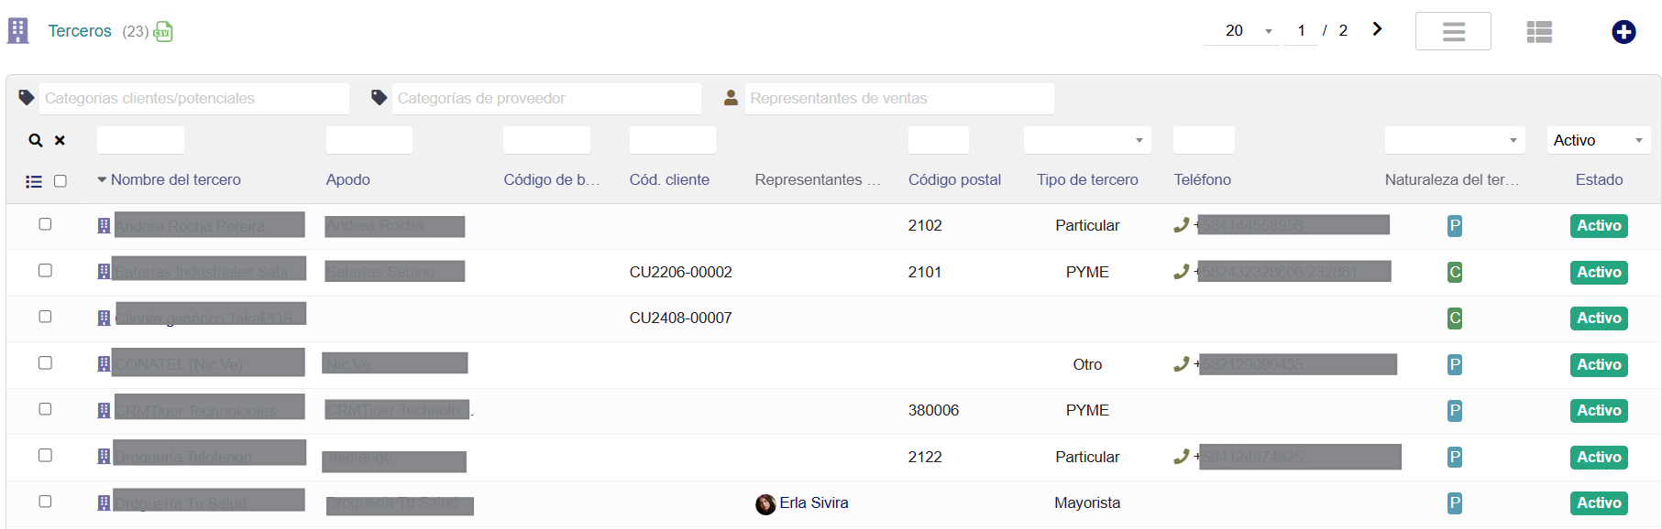Open the hamburger menu button
The height and width of the screenshot is (529, 1662).
[1453, 32]
